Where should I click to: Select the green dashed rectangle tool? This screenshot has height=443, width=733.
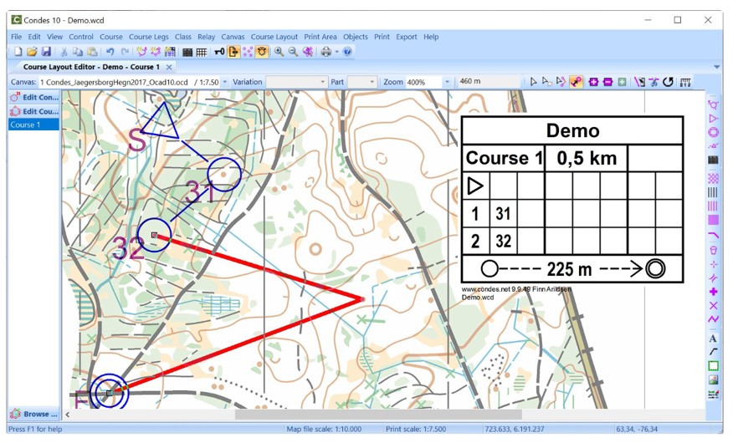pyautogui.click(x=713, y=365)
